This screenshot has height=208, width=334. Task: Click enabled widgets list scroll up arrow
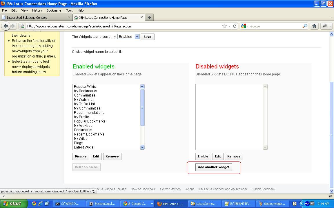click(142, 86)
